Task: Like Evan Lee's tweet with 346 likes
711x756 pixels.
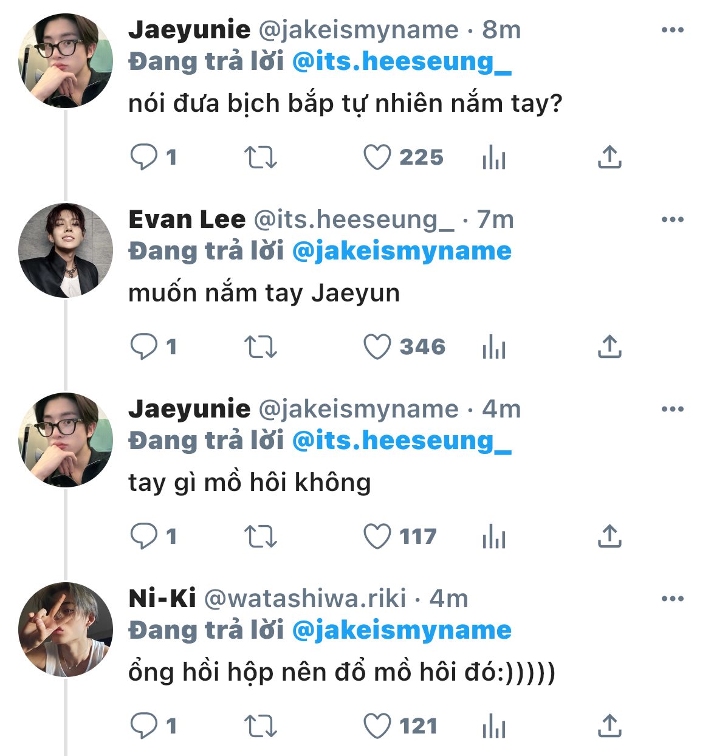Action: (x=377, y=347)
